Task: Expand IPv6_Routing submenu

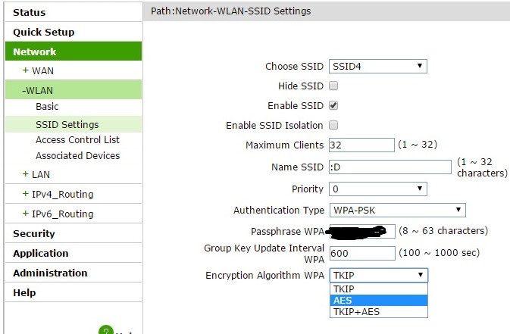Action: coord(58,214)
